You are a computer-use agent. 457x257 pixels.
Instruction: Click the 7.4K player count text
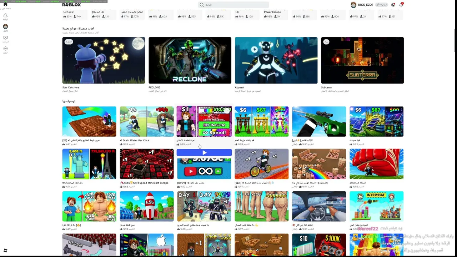[x=79, y=16]
